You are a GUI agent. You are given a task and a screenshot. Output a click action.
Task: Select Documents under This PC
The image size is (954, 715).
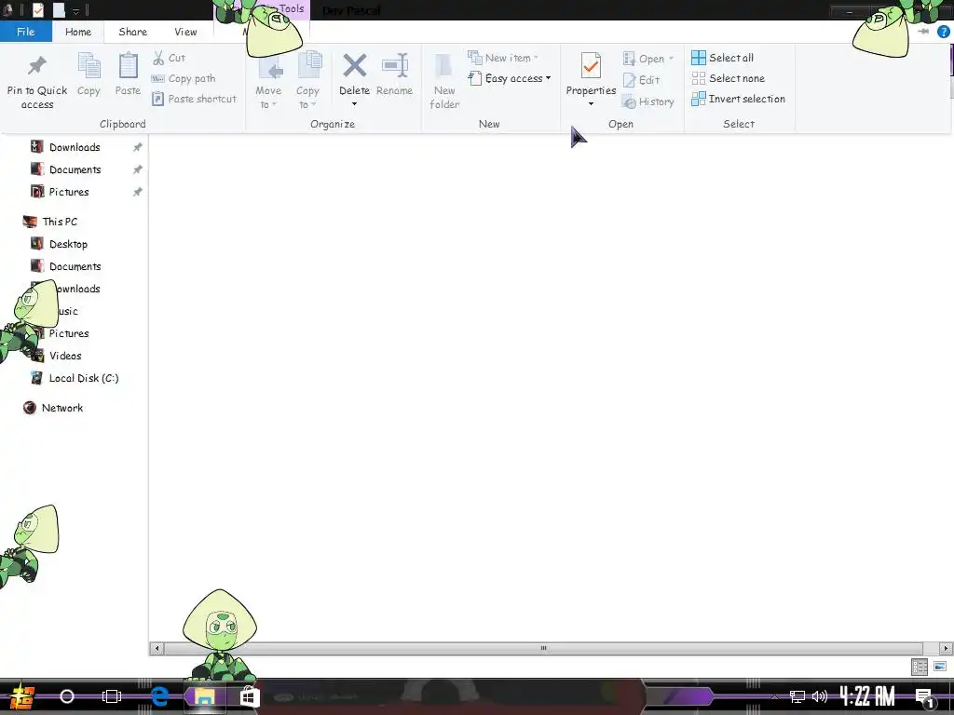pyautogui.click(x=75, y=267)
